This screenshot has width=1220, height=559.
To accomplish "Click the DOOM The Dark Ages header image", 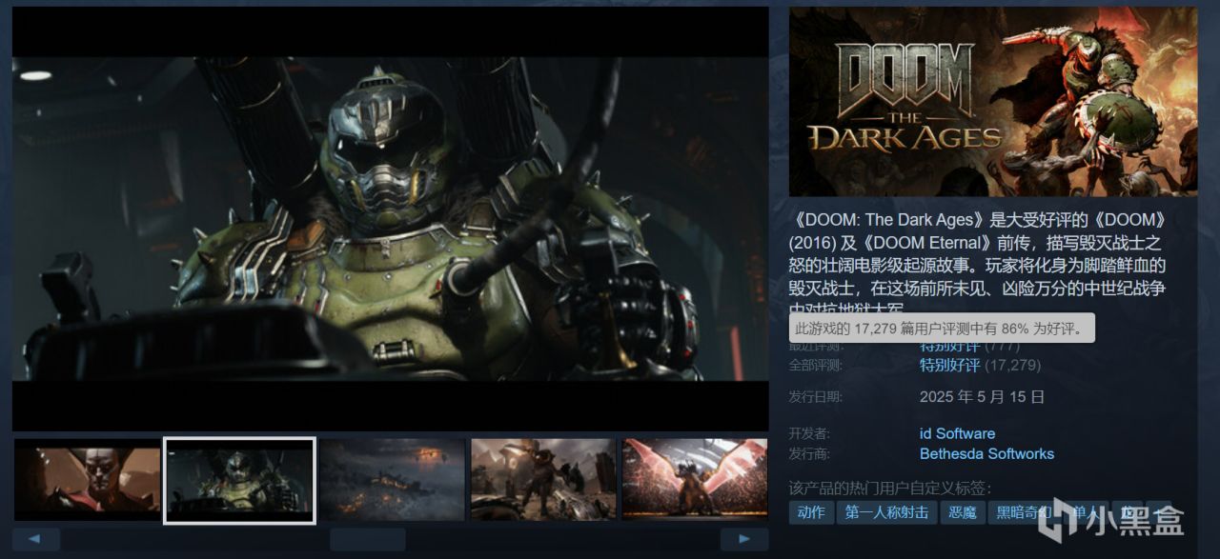I will click(993, 102).
